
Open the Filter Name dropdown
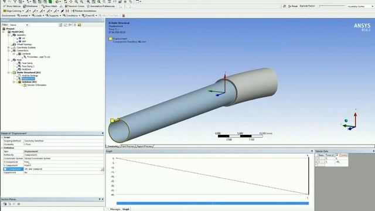[x=19, y=25]
